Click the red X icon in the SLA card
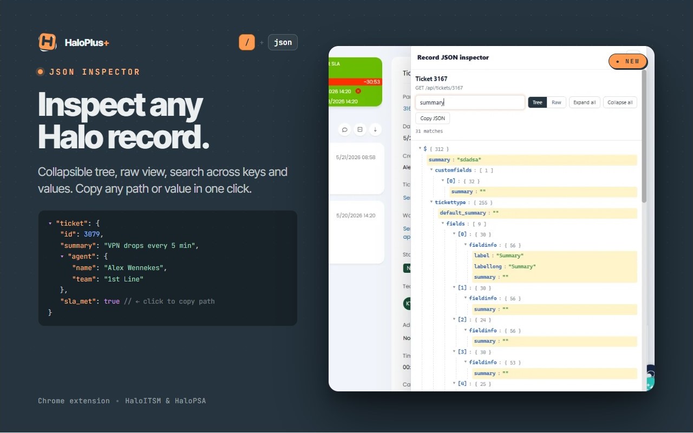This screenshot has width=693, height=433. (358, 91)
